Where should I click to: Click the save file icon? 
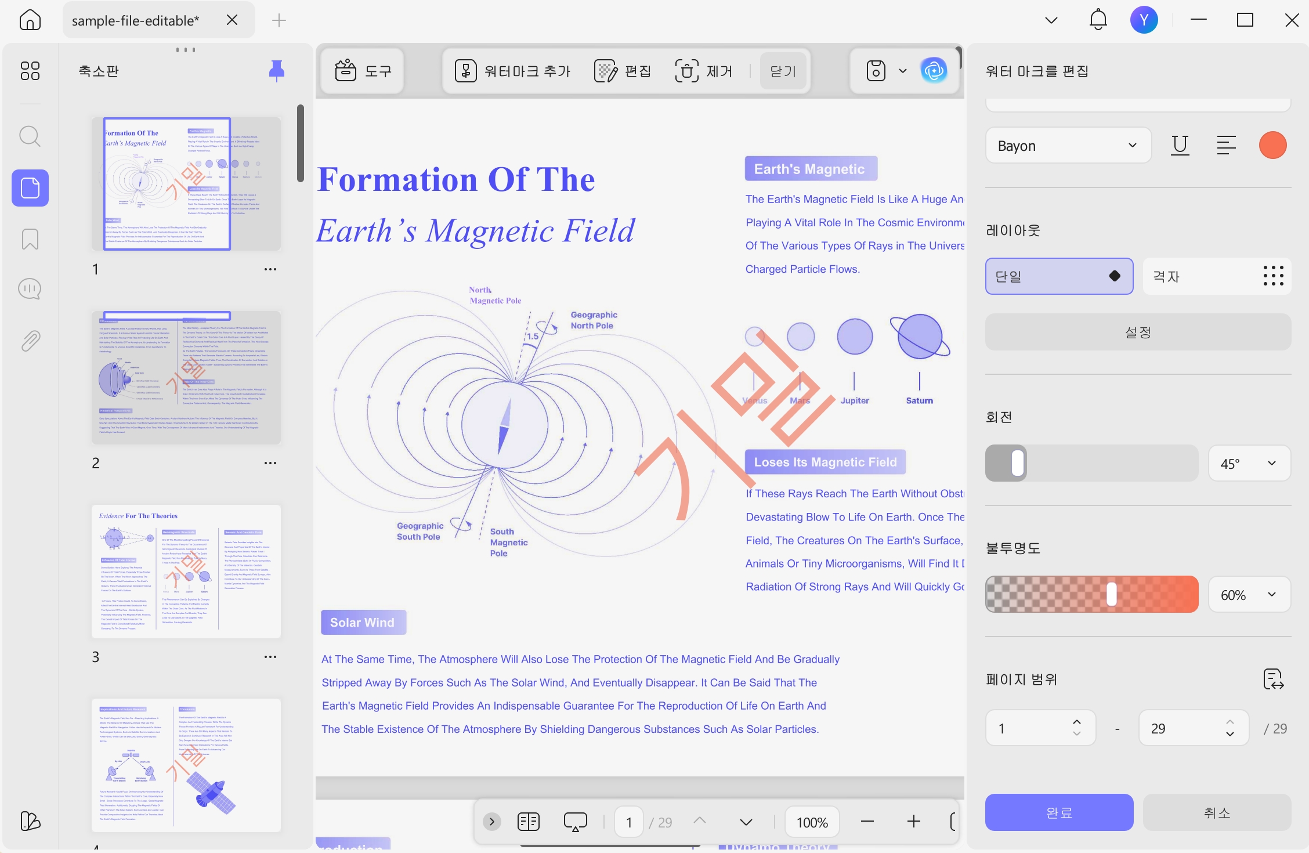click(876, 71)
